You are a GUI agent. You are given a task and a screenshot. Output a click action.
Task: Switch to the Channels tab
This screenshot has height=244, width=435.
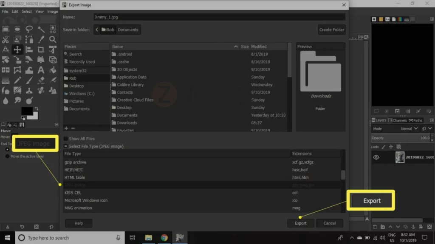pos(398,120)
